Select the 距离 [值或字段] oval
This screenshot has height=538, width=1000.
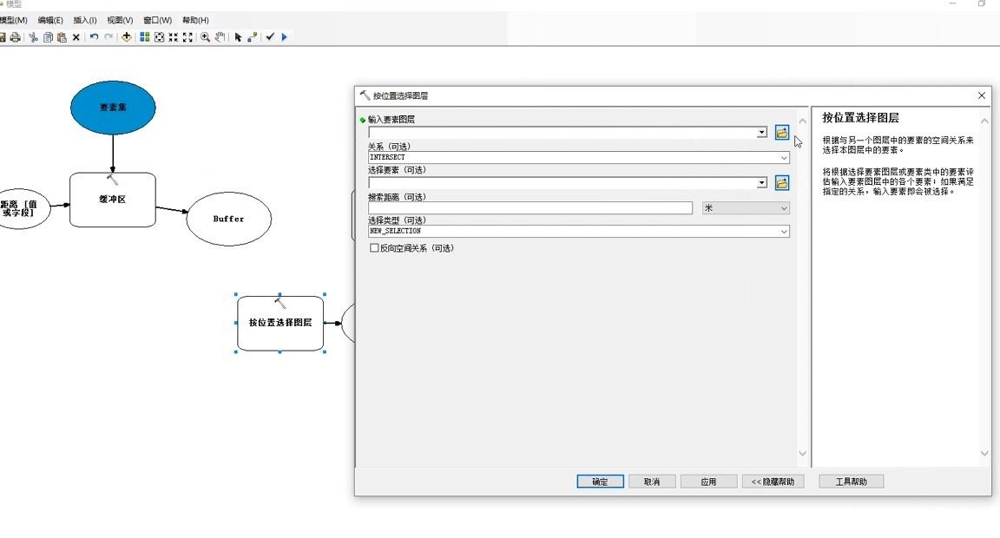pyautogui.click(x=23, y=208)
